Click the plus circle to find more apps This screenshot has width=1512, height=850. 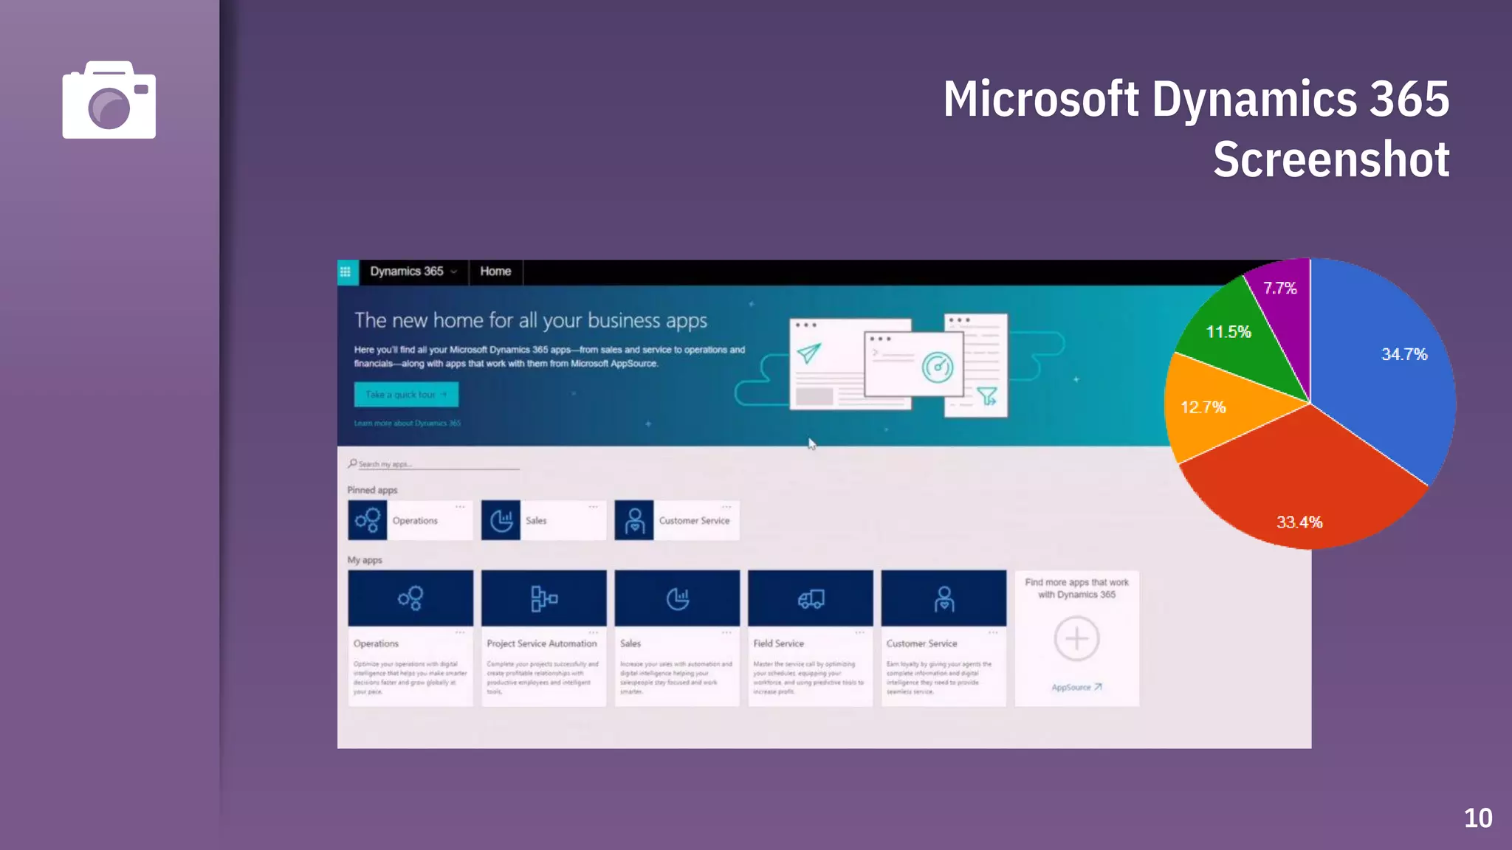tap(1076, 638)
